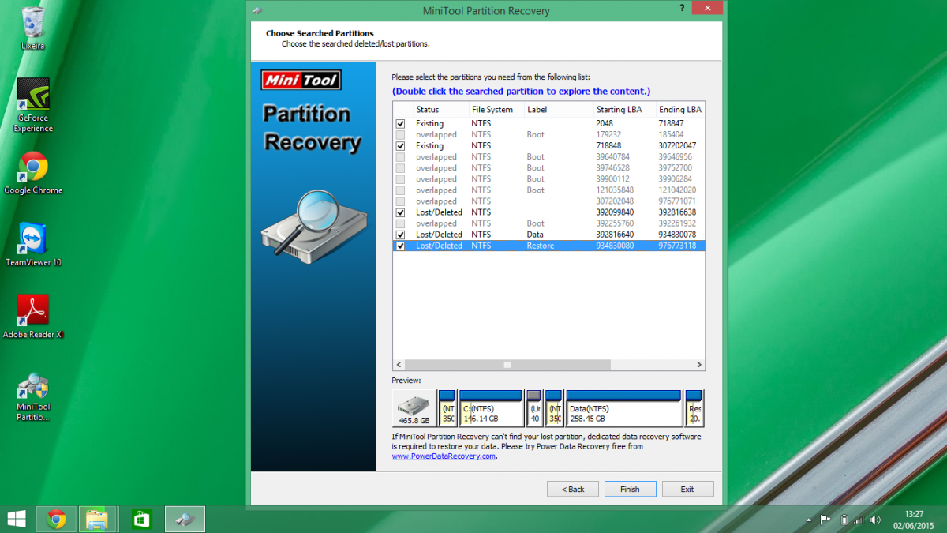The image size is (947, 533).
Task: Click the right arrow of horizontal scrollbar
Action: (x=698, y=365)
